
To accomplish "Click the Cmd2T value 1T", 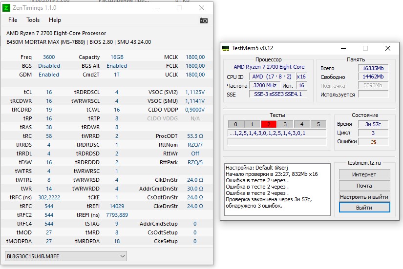I will pyautogui.click(x=117, y=75).
